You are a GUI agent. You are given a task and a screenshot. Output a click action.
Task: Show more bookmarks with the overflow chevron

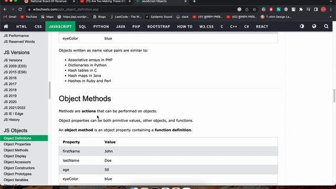point(331,17)
